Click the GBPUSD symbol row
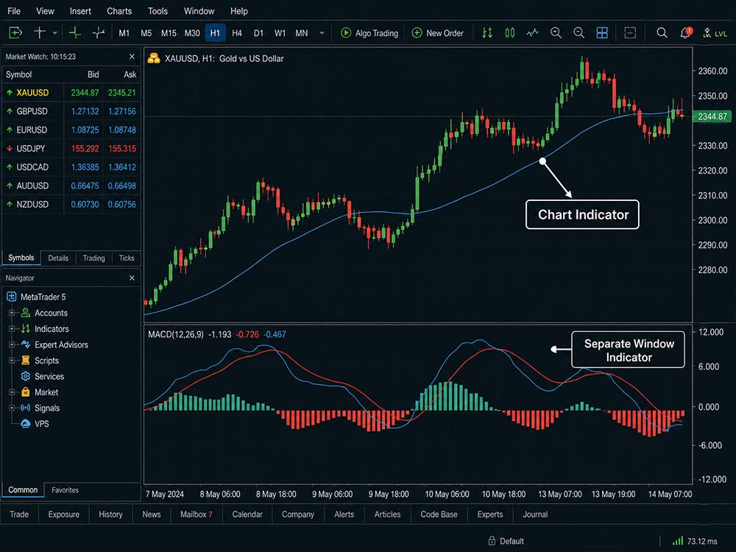Screen dimensions: 736x552 point(71,111)
